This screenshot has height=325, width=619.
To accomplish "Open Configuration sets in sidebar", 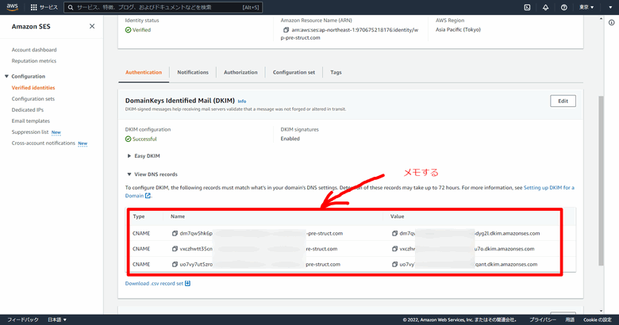I will pyautogui.click(x=33, y=99).
